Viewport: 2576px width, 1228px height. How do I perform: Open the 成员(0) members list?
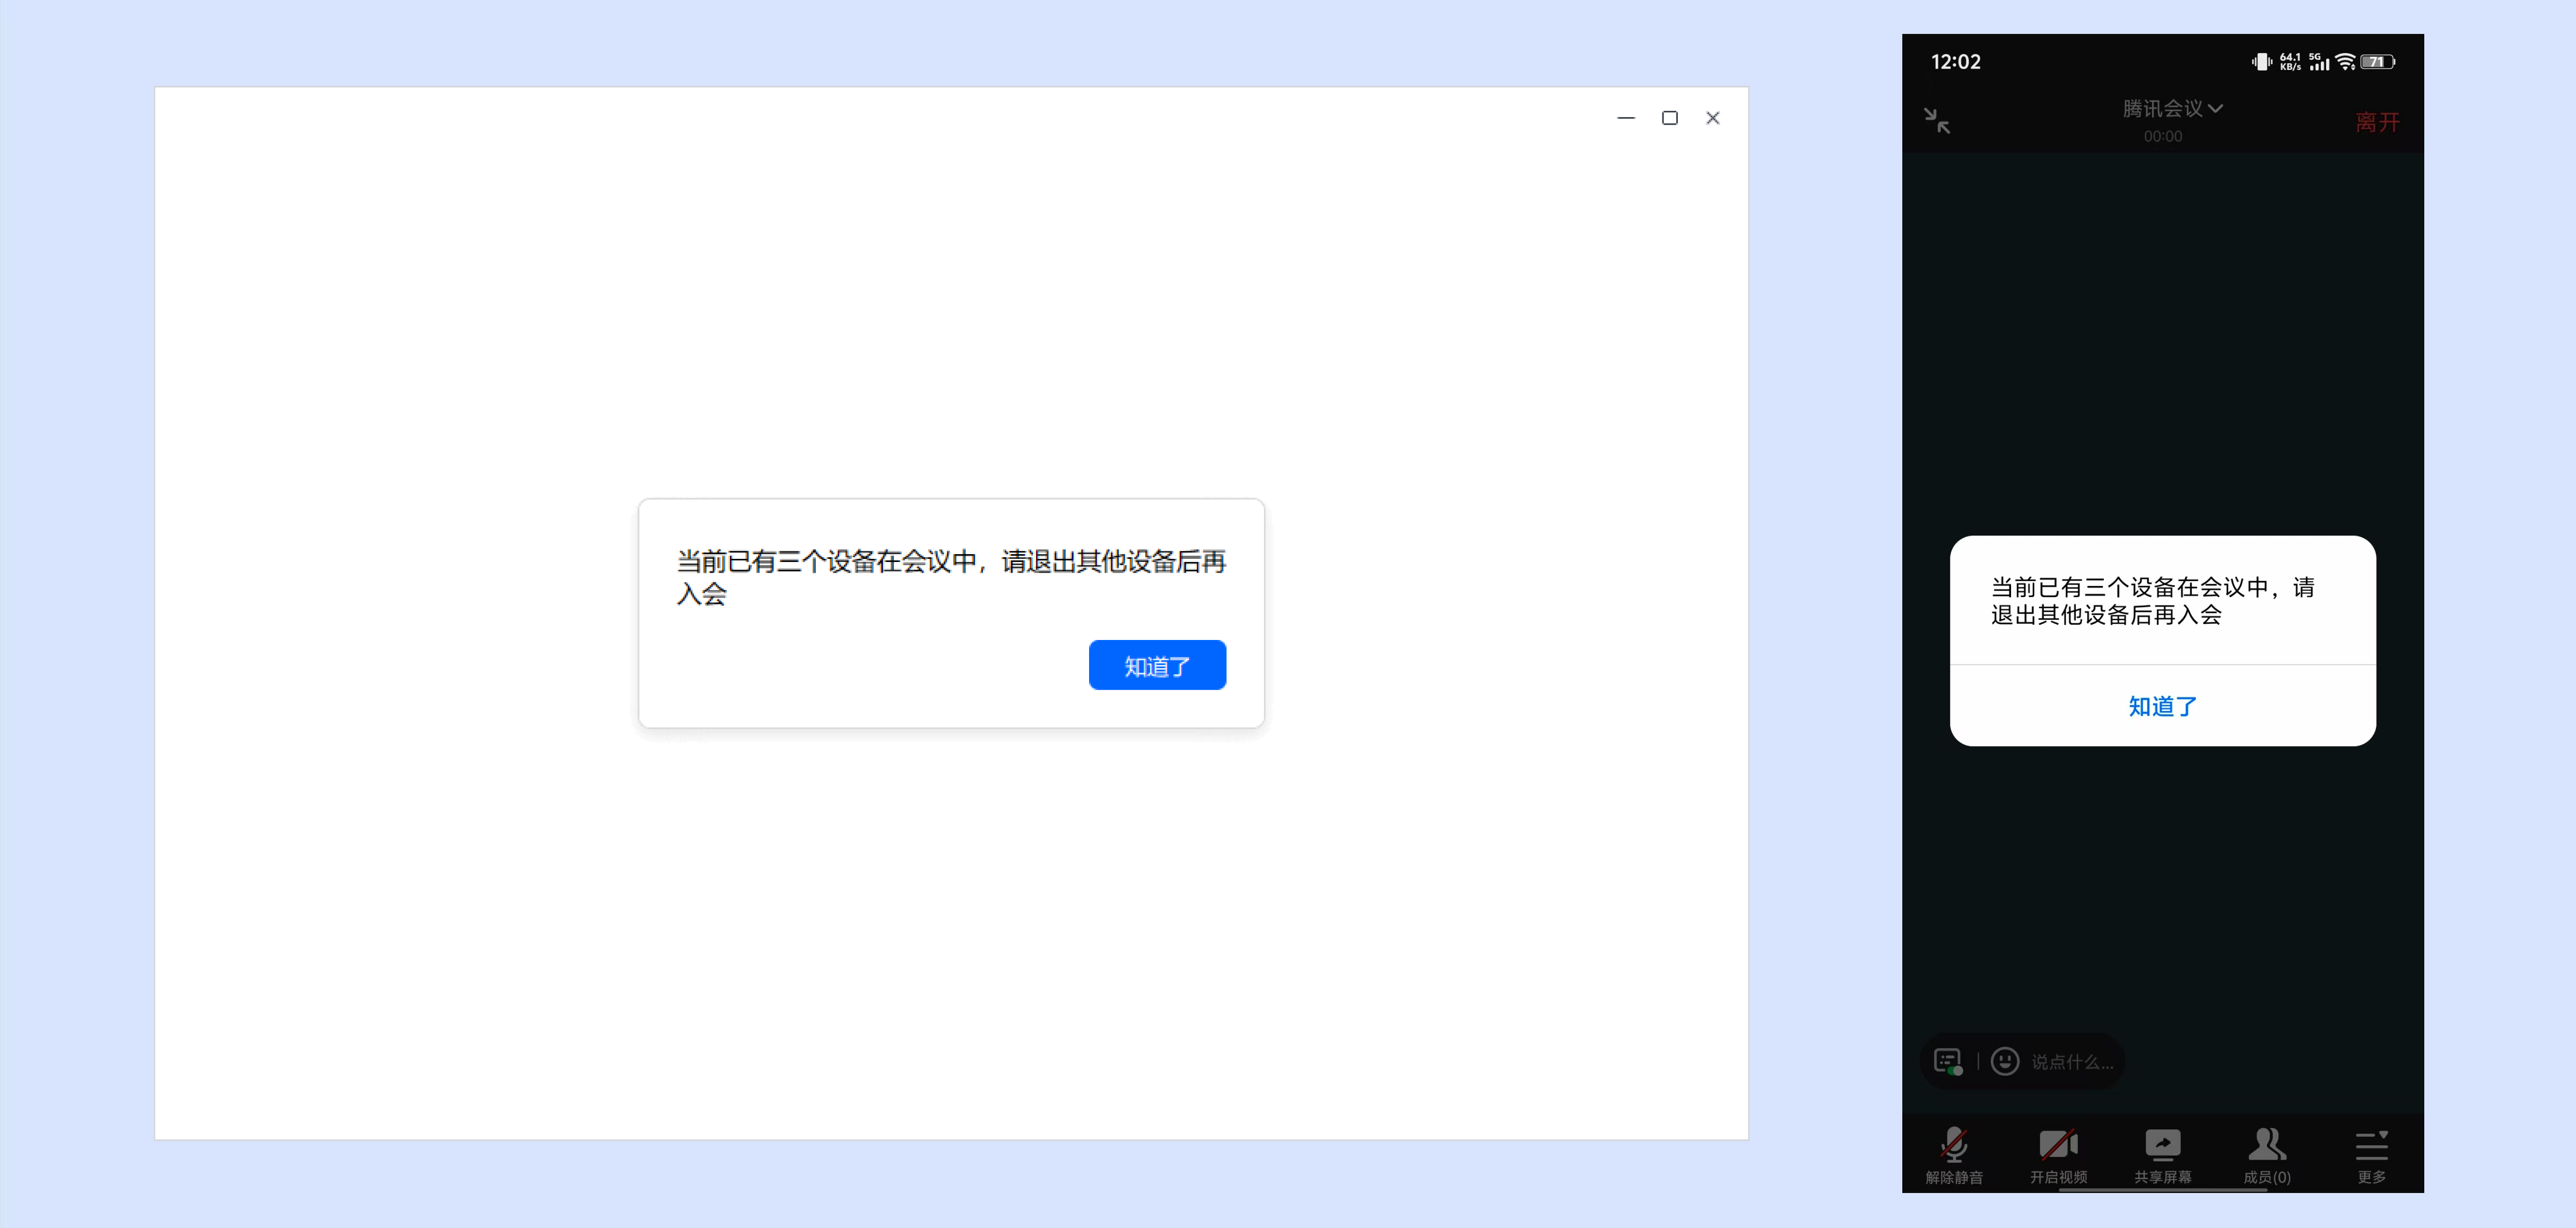2267,1155
